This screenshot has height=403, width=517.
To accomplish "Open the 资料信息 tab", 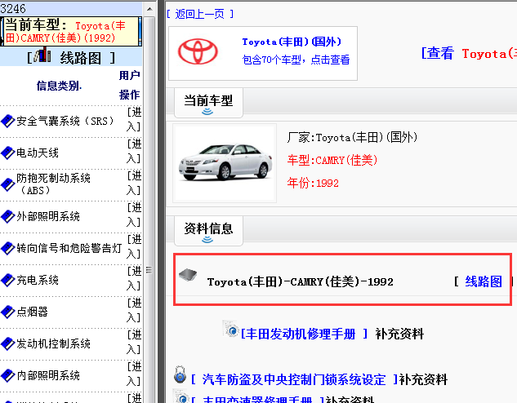I will click(208, 231).
